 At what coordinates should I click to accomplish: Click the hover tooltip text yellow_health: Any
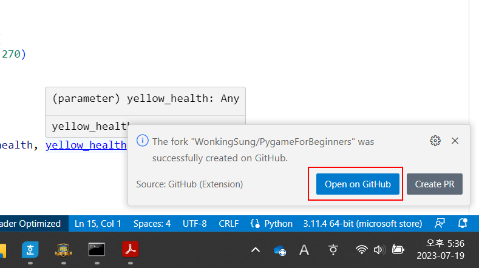tap(183, 99)
